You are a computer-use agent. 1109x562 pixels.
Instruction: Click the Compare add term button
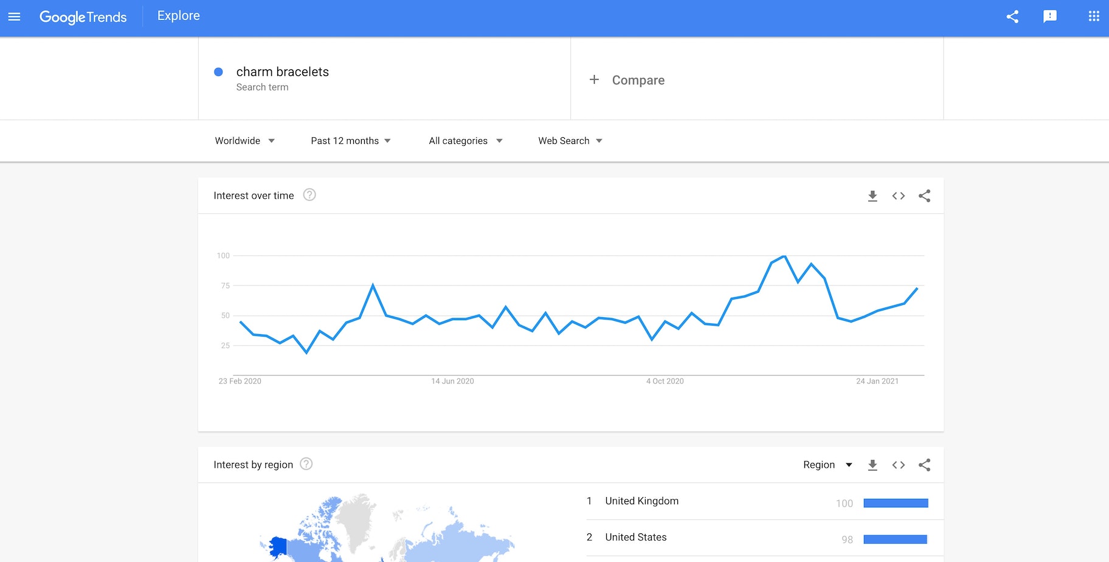pos(627,80)
